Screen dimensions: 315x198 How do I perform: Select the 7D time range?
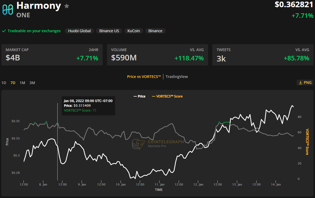point(13,83)
